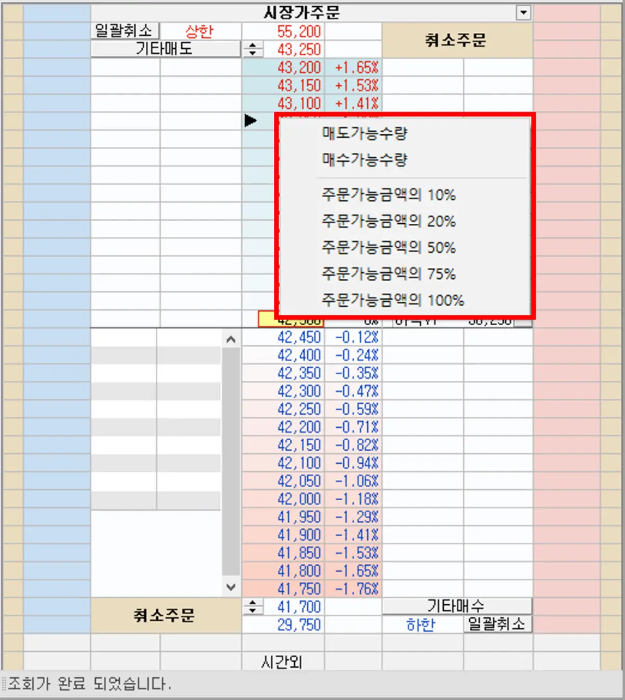Choose 주문가능금액의 75% option
The image size is (625, 700).
[x=388, y=274]
